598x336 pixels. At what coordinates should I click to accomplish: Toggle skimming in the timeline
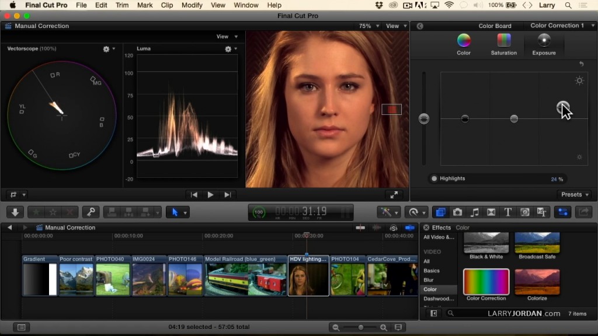click(360, 228)
